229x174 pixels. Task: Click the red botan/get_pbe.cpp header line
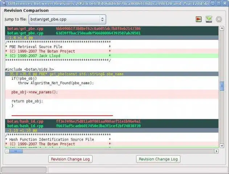(112, 29)
